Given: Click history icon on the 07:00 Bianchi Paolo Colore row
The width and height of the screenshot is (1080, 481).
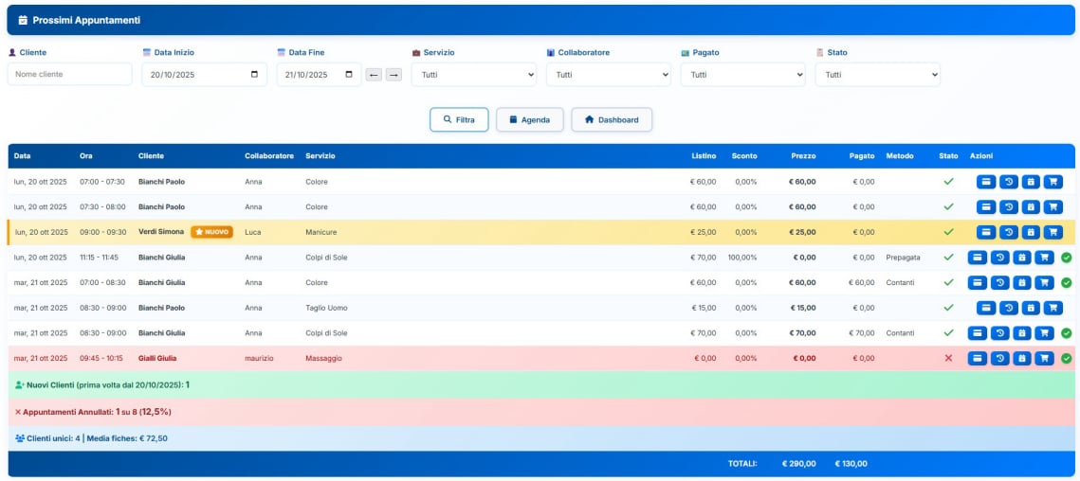Looking at the screenshot, I should (1008, 182).
